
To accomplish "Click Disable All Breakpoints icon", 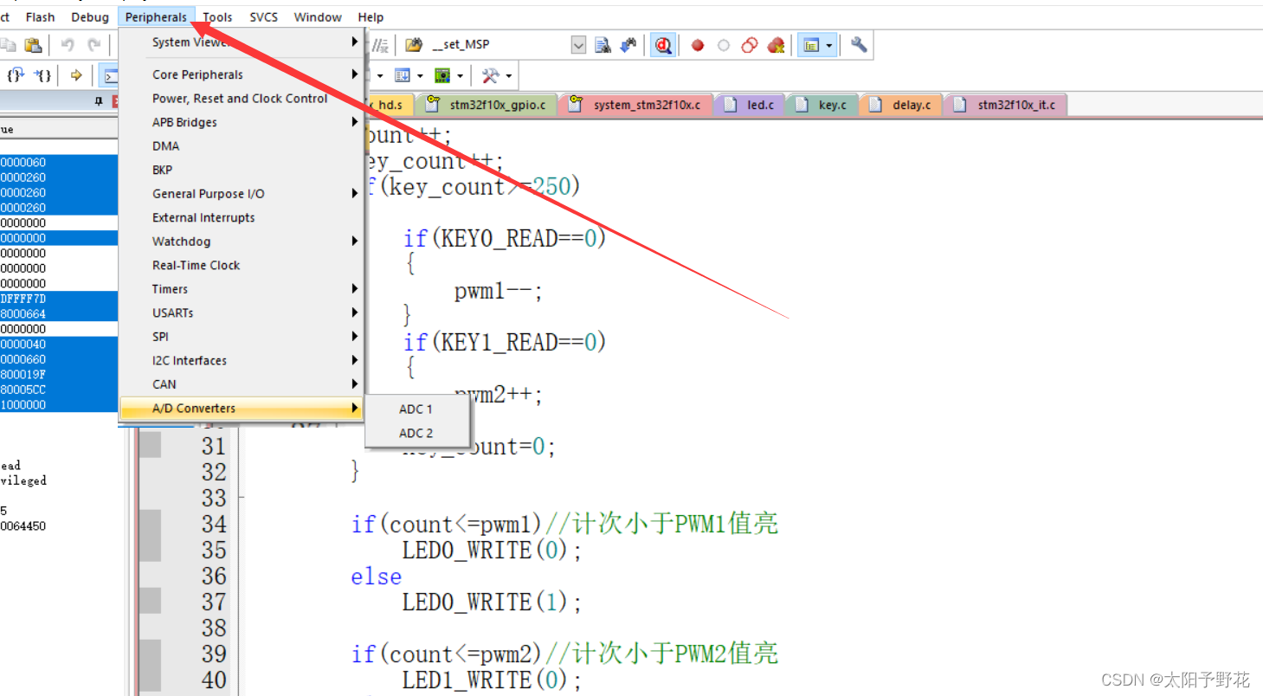I will [750, 45].
